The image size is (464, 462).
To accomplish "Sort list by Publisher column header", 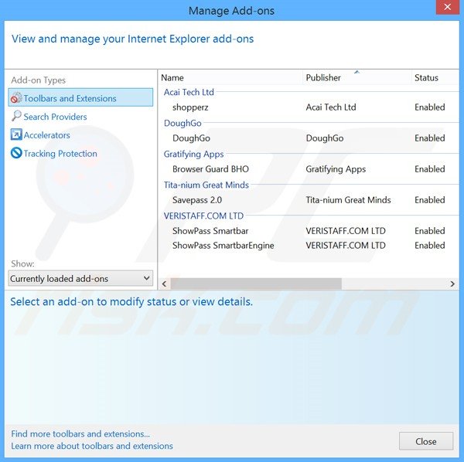I will tap(357, 78).
